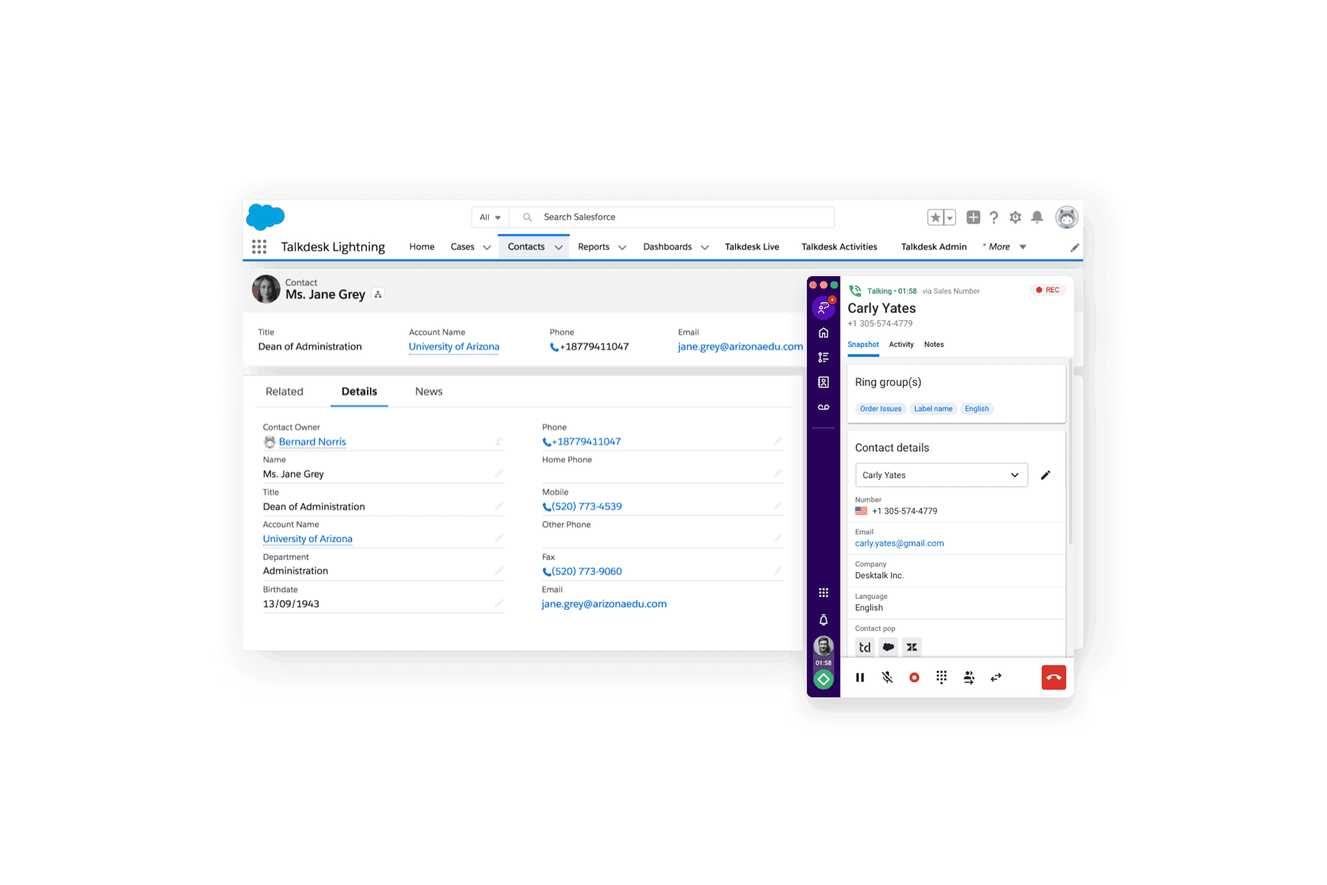The width and height of the screenshot is (1327, 885).
Task: Open the setup gear icon
Action: tap(1015, 217)
